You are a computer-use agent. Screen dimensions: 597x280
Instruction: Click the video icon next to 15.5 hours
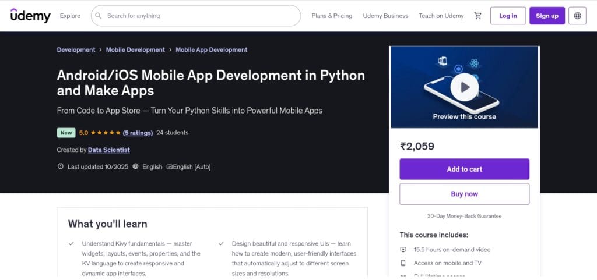click(403, 250)
